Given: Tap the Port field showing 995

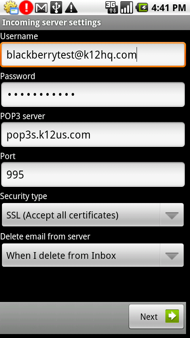Looking at the screenshot, I should pyautogui.click(x=93, y=175).
